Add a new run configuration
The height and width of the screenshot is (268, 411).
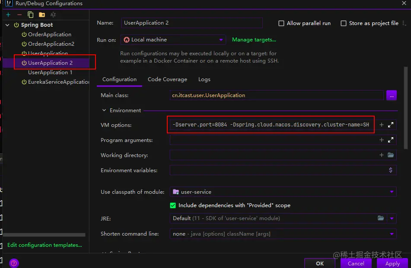pyautogui.click(x=8, y=15)
